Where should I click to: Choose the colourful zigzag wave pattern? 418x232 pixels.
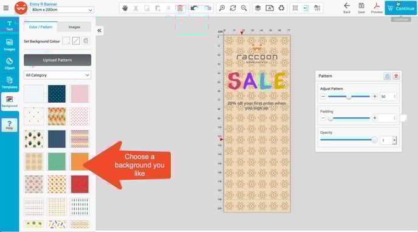80,138
